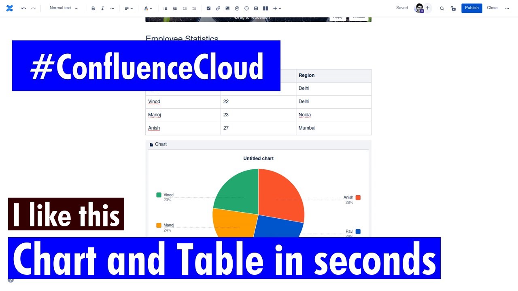
Task: Click the help question mark button
Action: (x=11, y=279)
